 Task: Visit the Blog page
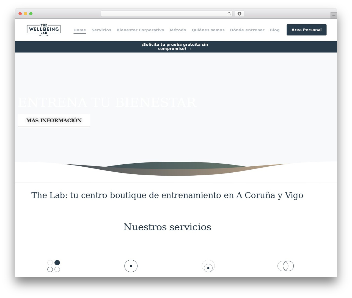pos(275,30)
